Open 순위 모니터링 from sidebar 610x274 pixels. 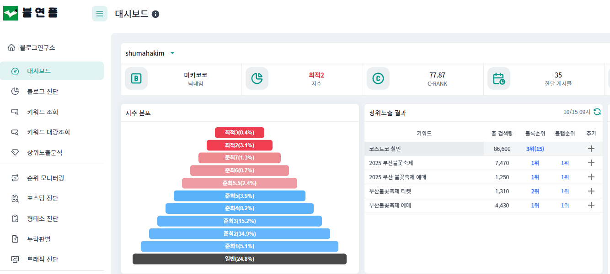point(45,178)
